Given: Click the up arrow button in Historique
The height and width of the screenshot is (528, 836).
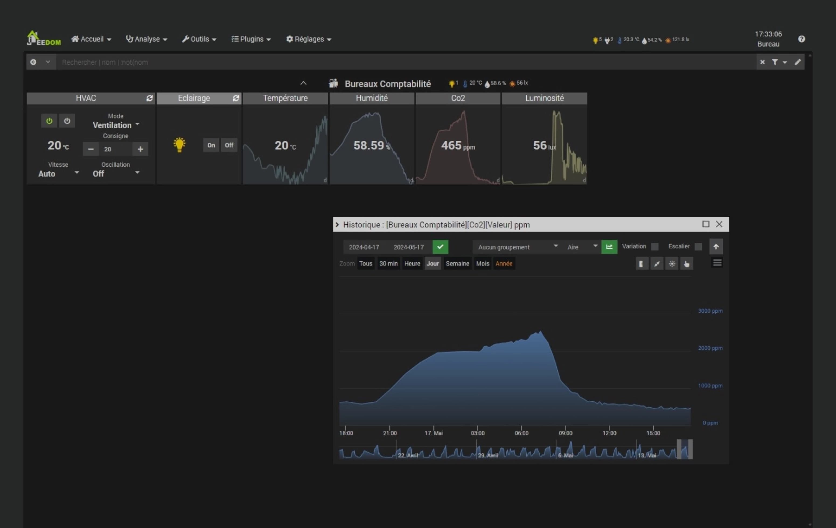Looking at the screenshot, I should pos(716,246).
